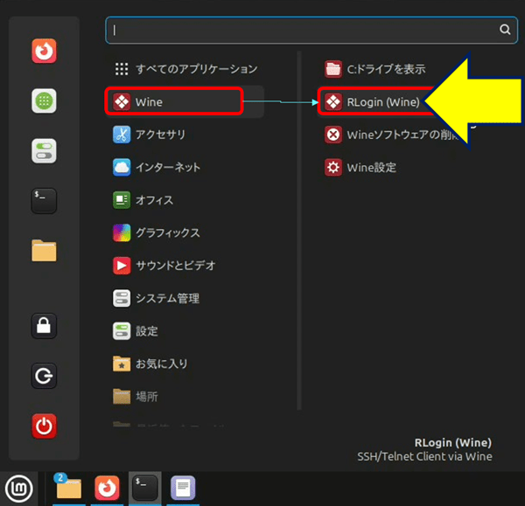Open Wine設定 entry
This screenshot has width=525, height=506.
click(360, 167)
